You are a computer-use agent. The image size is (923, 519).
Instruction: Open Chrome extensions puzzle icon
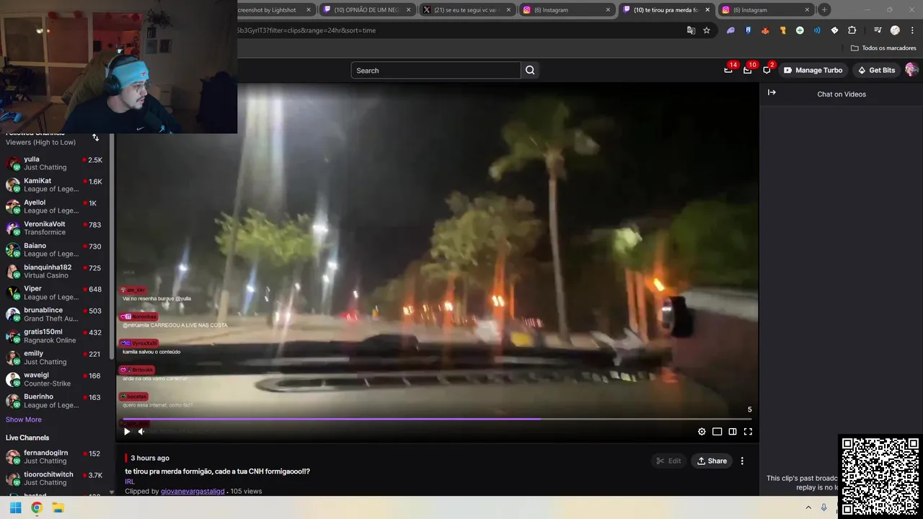click(852, 30)
